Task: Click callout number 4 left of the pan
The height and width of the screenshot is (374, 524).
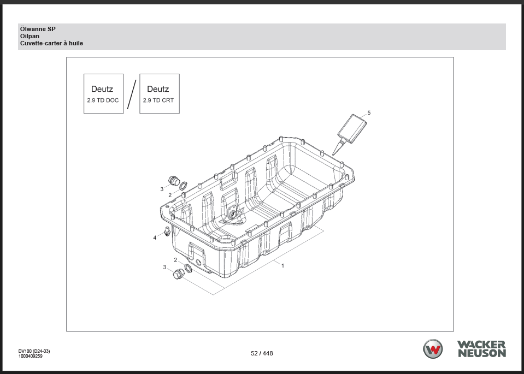Action: pyautogui.click(x=155, y=238)
